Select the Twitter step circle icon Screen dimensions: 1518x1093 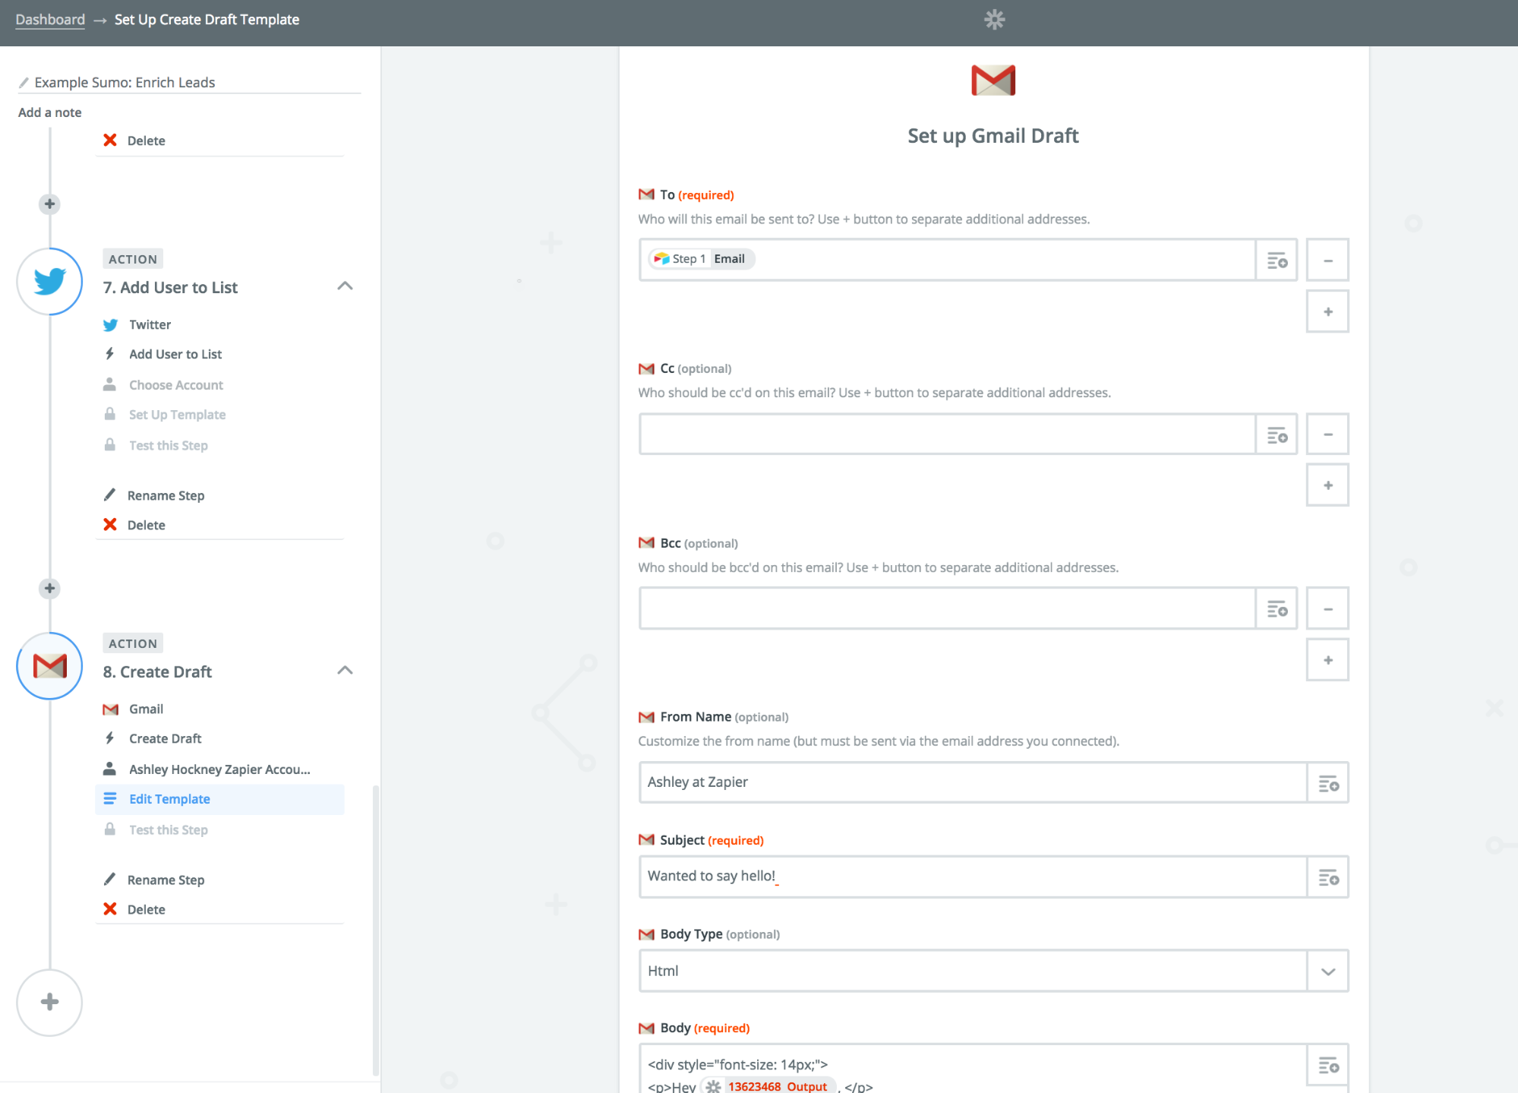point(49,282)
